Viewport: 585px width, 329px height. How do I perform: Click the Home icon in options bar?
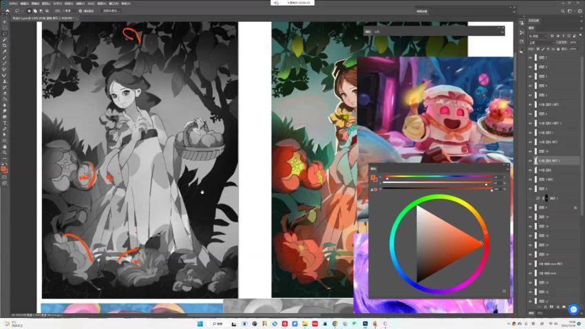(x=7, y=11)
